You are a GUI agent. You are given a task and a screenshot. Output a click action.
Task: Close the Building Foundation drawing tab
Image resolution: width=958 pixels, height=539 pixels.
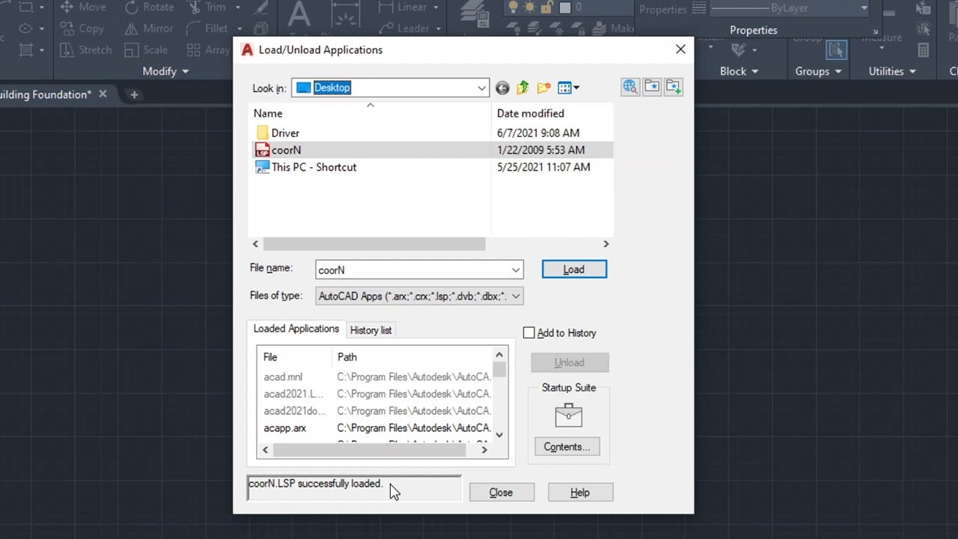pos(103,94)
